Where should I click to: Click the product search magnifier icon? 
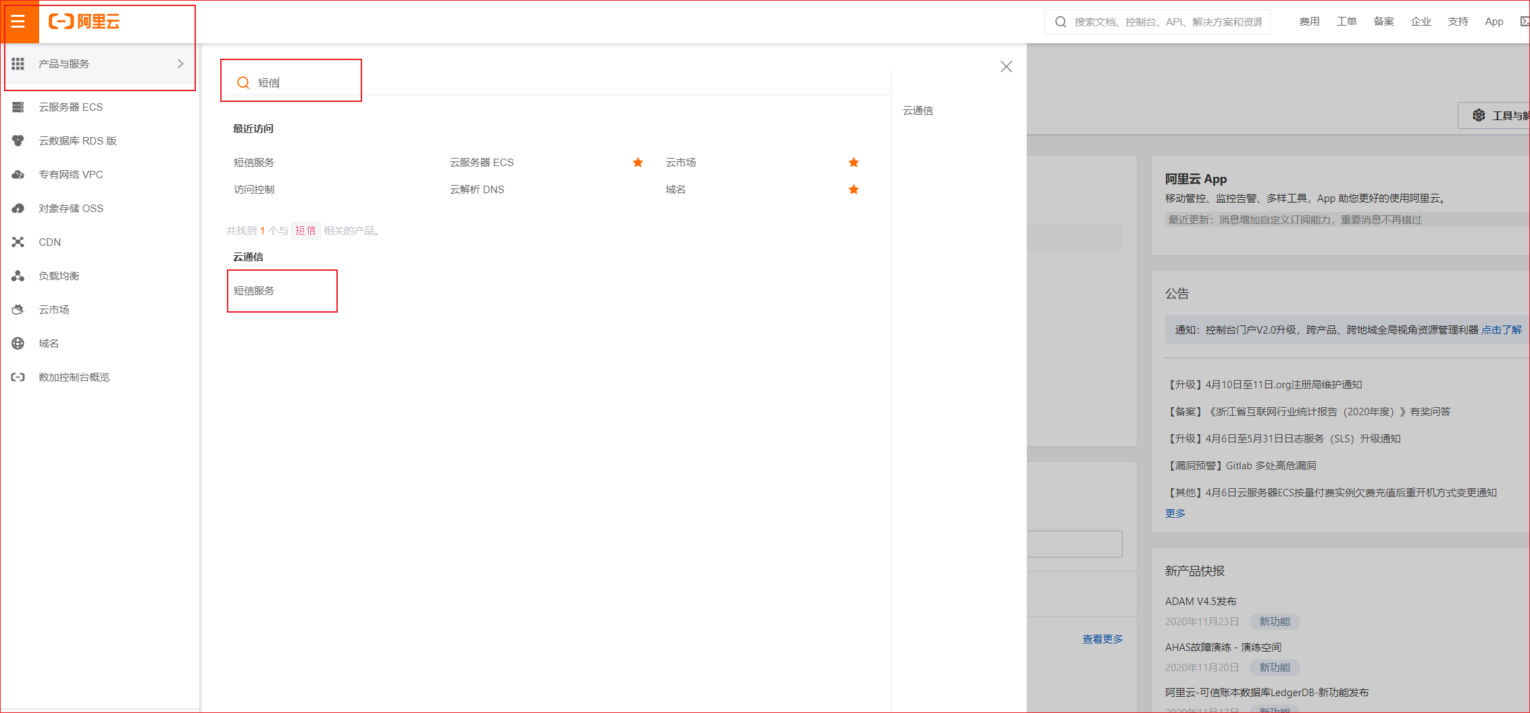pyautogui.click(x=243, y=82)
